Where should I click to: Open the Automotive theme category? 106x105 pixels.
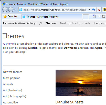tap(10, 102)
